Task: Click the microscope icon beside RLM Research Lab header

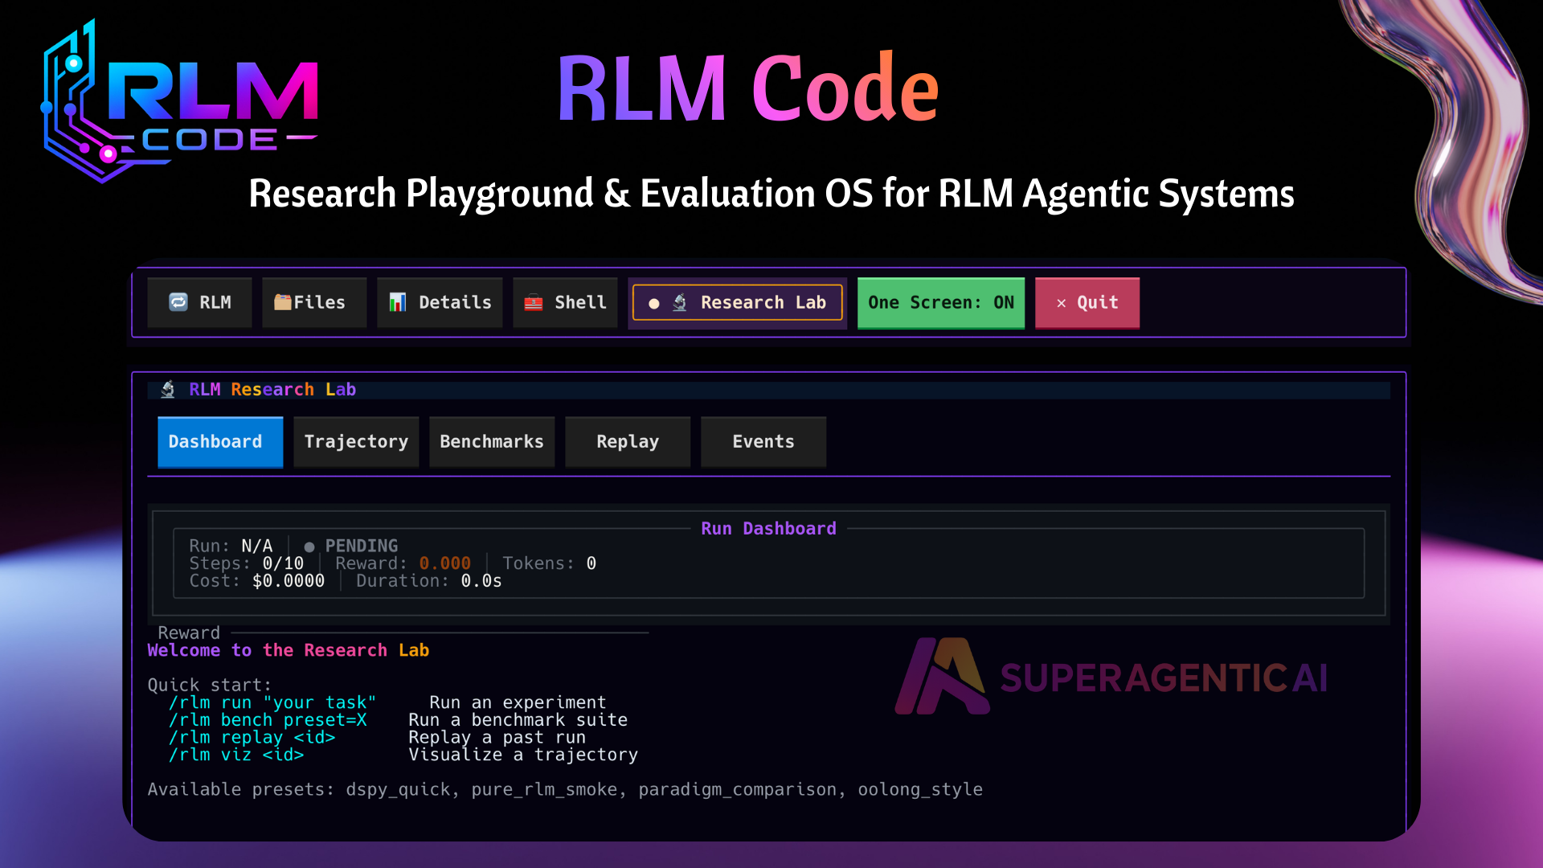Action: pos(168,389)
